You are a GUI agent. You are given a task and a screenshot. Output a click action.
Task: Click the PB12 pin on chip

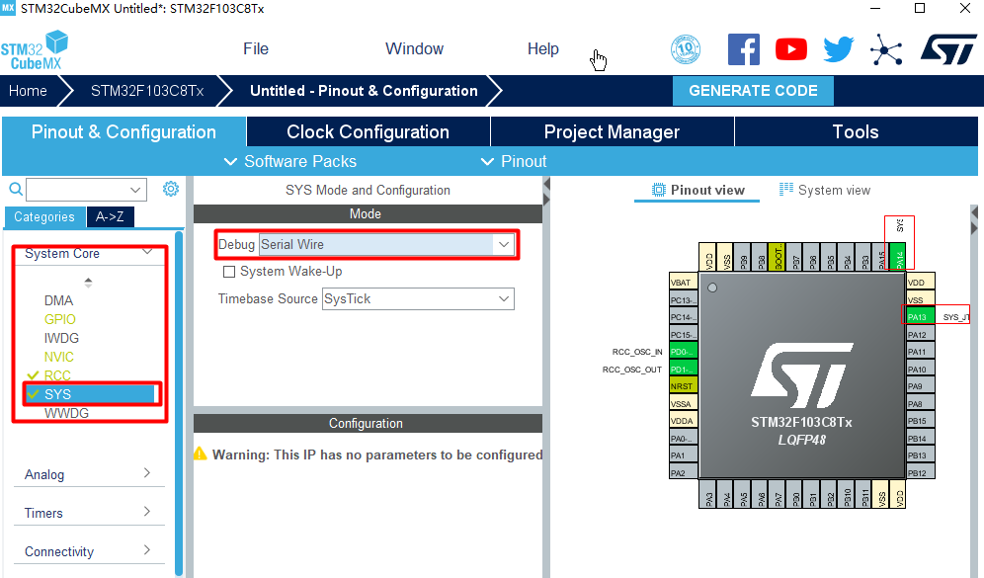920,472
